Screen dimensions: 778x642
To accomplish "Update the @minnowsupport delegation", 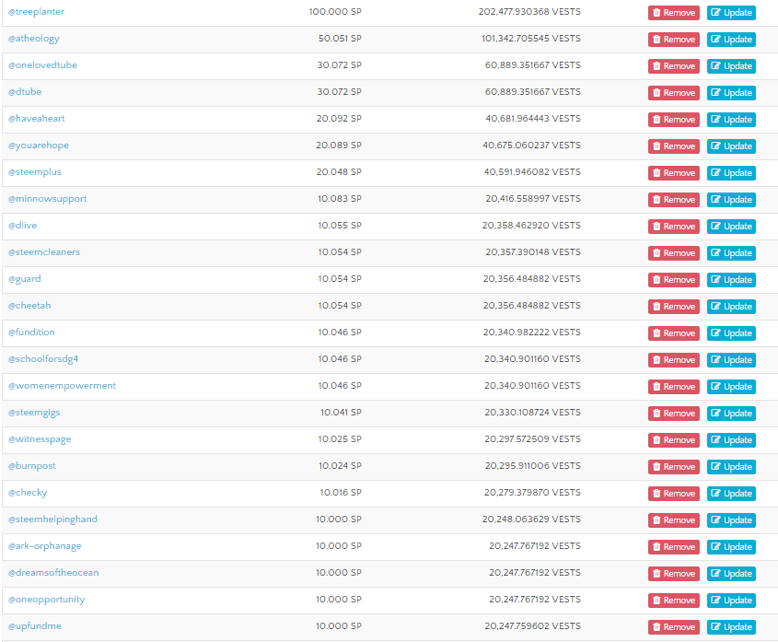I will click(x=731, y=200).
